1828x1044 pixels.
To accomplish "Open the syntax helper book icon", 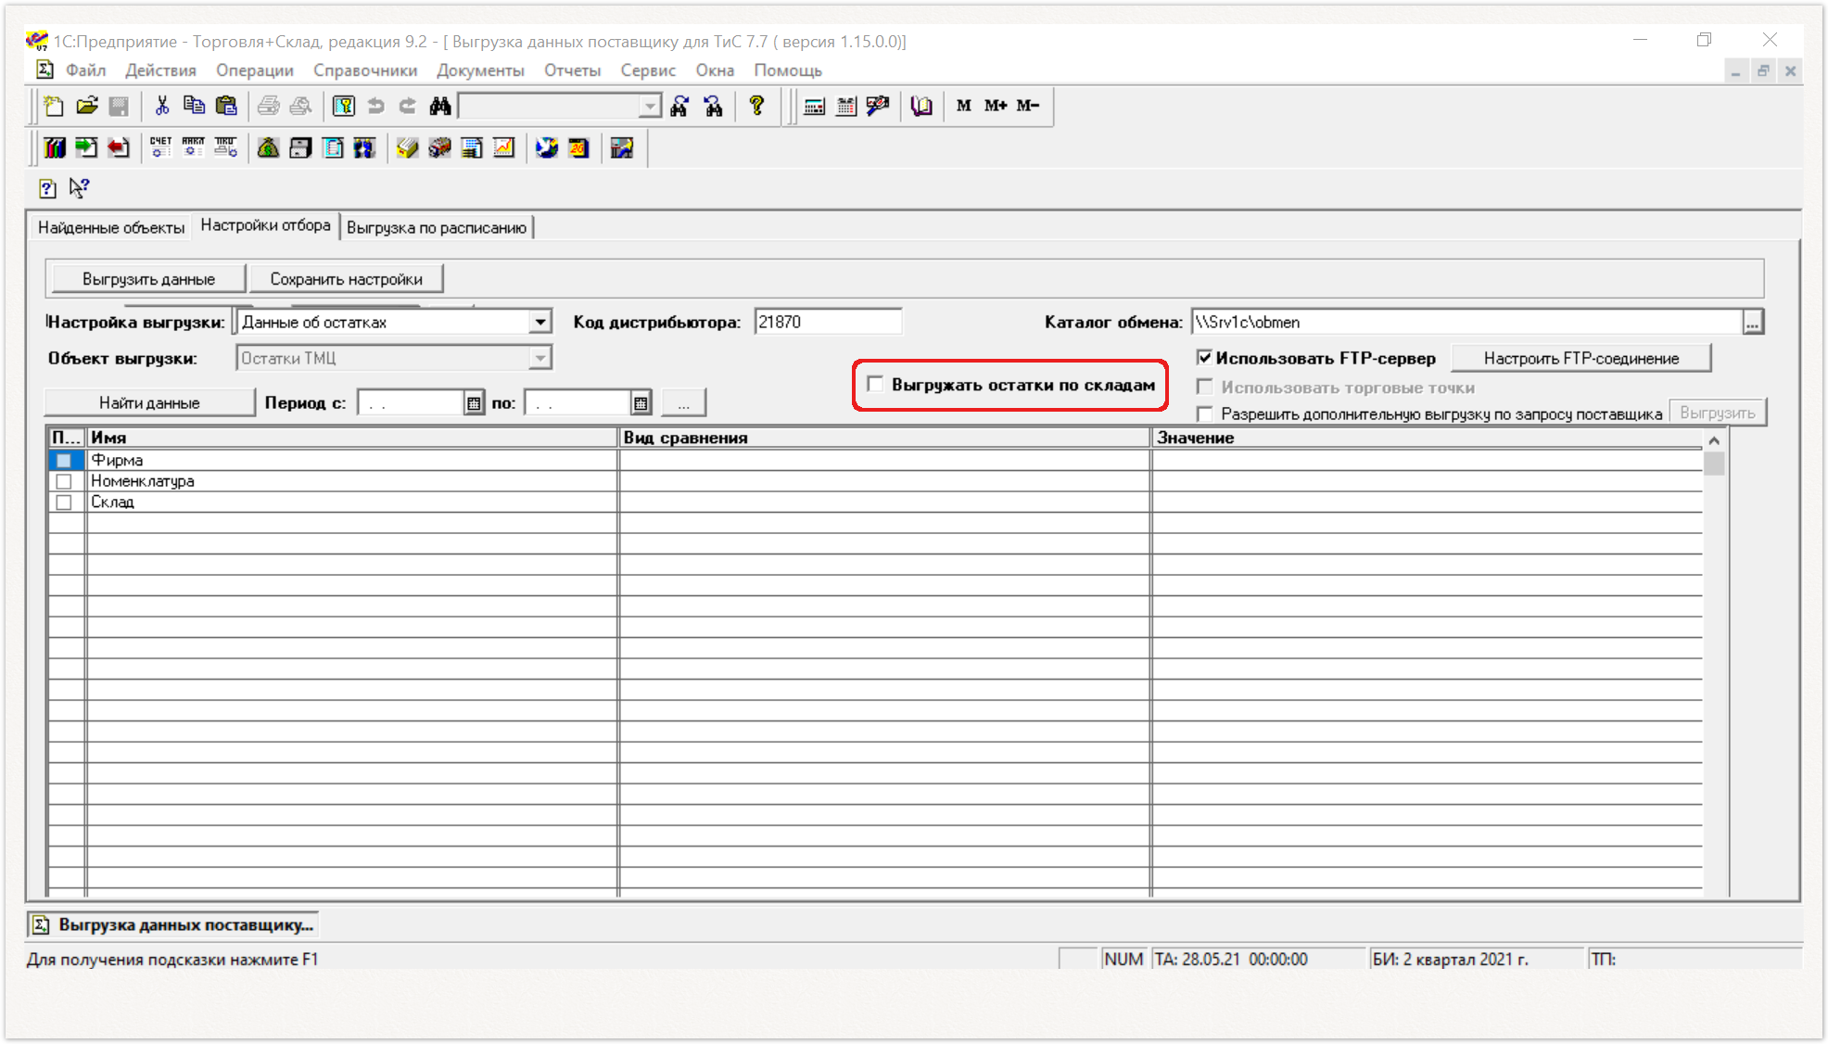I will pos(921,106).
